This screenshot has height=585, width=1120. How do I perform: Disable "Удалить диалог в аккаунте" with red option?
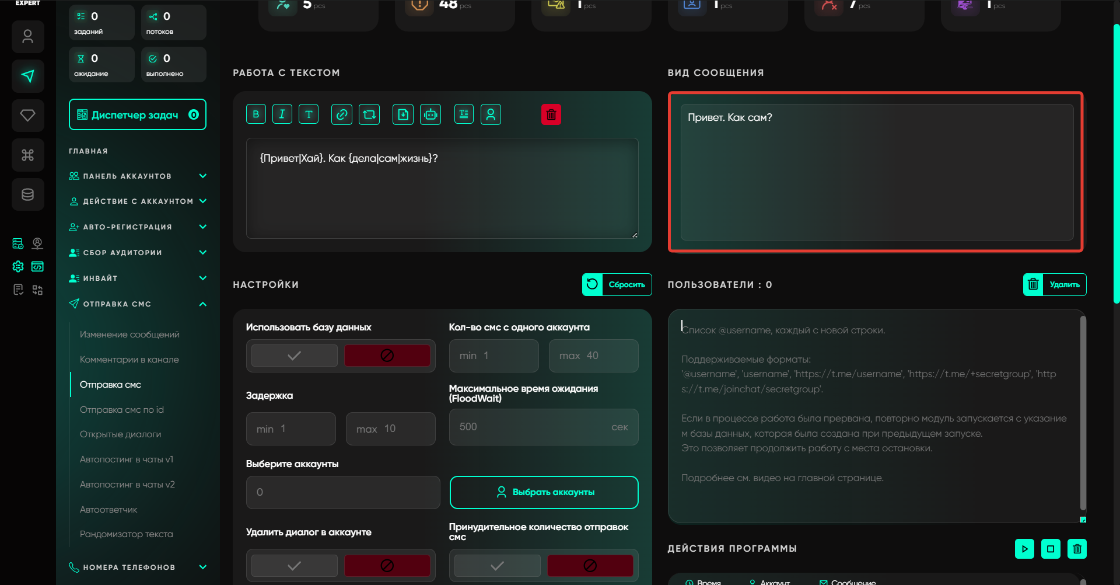tap(387, 565)
